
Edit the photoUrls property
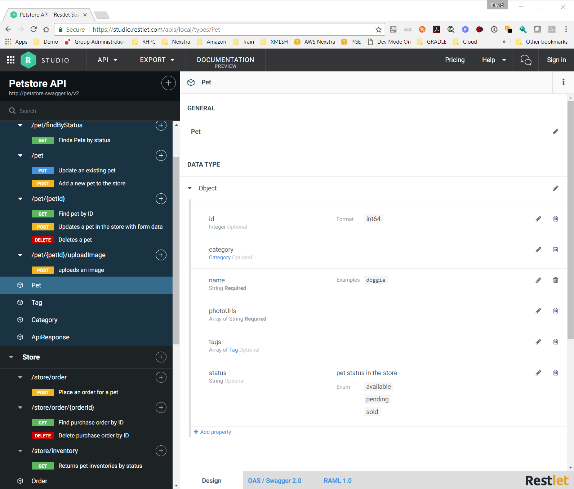pos(538,311)
